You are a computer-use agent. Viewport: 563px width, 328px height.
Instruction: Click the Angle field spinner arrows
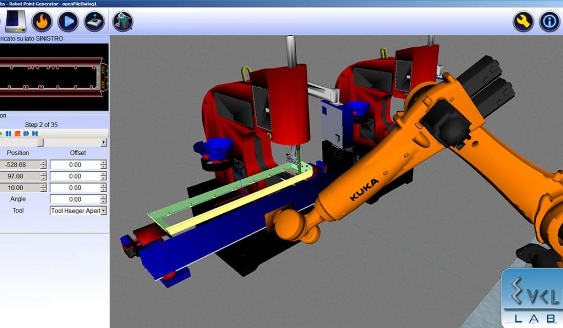[x=103, y=199]
